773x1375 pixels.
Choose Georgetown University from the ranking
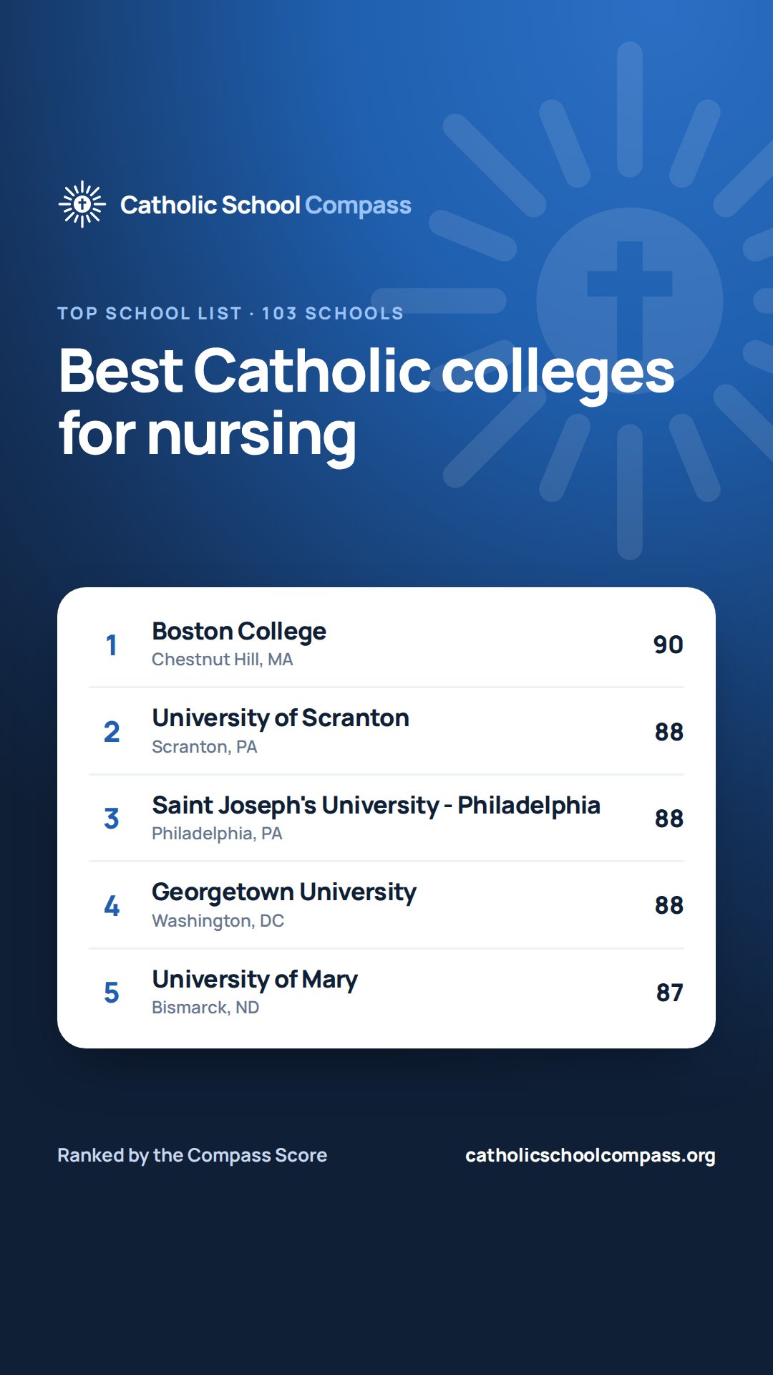pyautogui.click(x=386, y=905)
